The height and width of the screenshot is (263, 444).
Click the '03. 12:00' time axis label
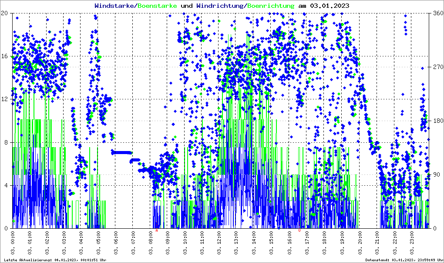(220, 243)
